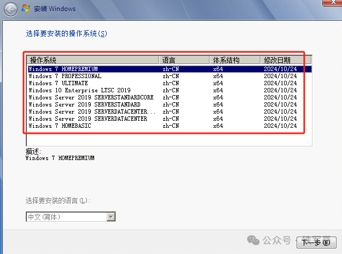342x254 pixels.
Task: Click the 选择要安装的操作系统(S) heading
Action: [67, 33]
